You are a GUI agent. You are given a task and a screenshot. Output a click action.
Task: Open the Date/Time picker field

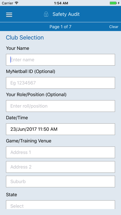point(60,129)
